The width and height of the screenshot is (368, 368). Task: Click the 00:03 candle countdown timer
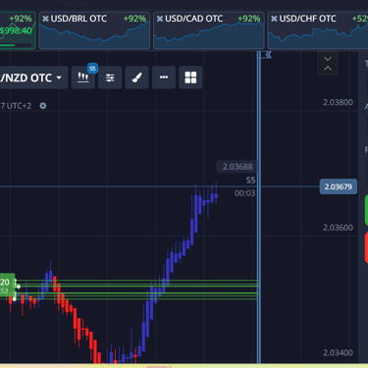[x=244, y=193]
